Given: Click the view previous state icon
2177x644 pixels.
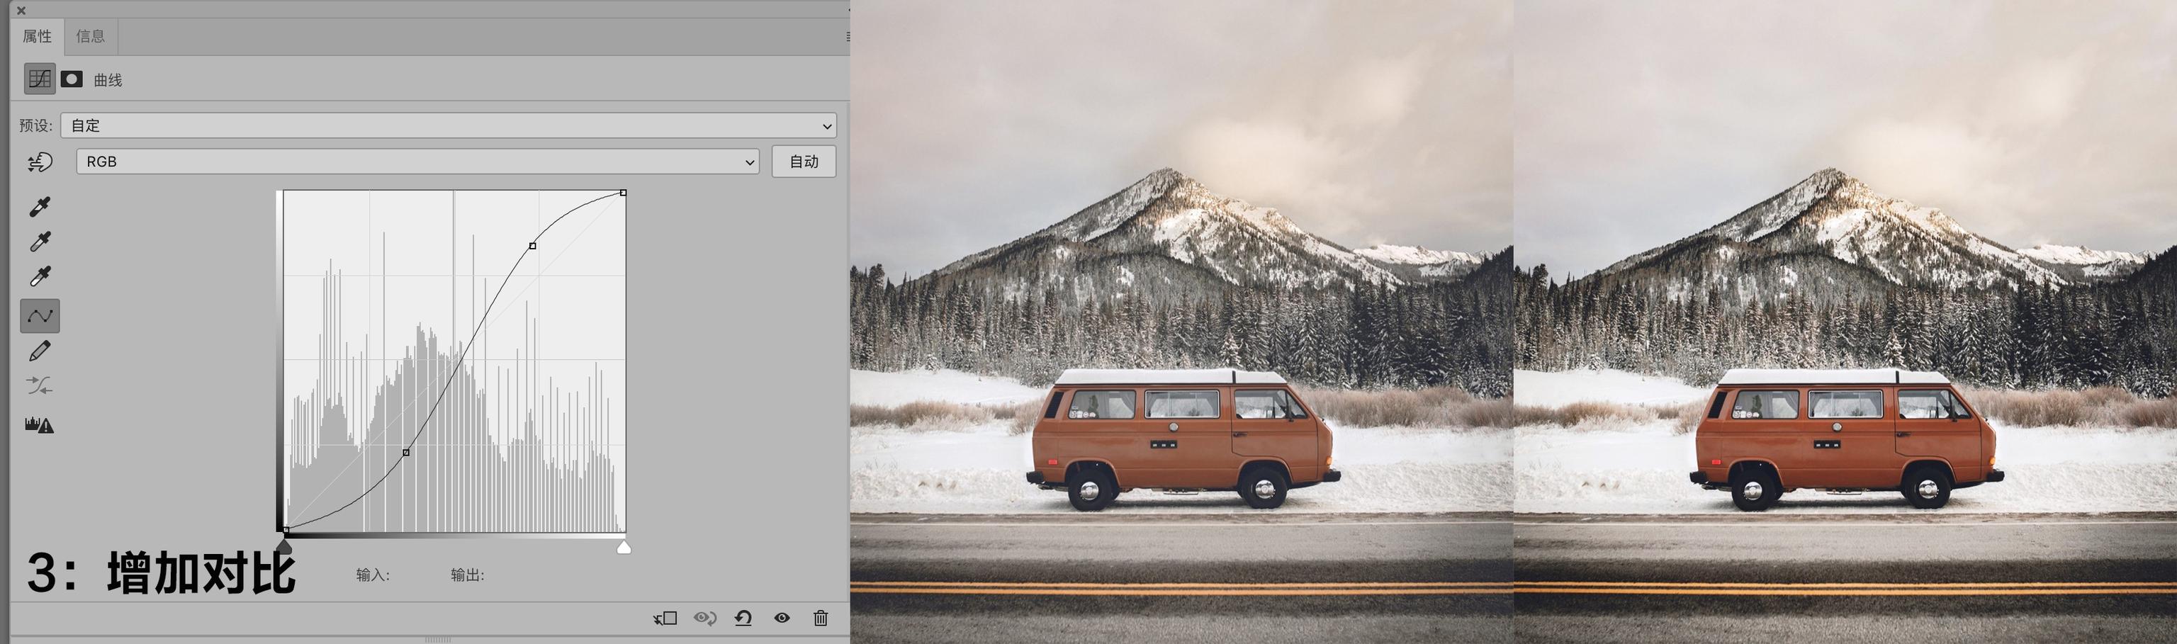Looking at the screenshot, I should (705, 618).
